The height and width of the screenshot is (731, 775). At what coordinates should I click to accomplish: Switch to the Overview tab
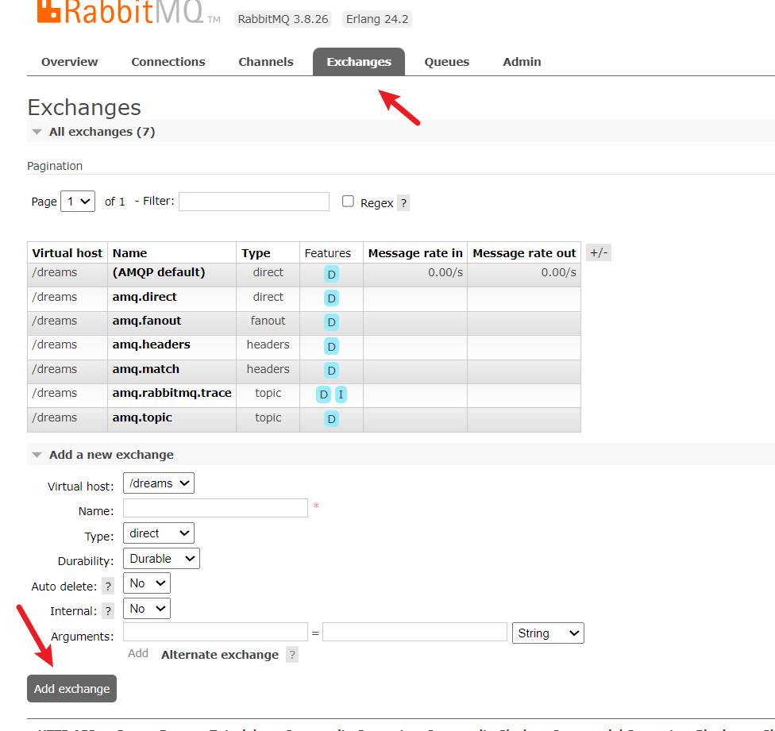tap(70, 62)
